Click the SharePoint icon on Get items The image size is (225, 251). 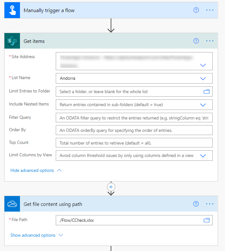tap(12, 41)
